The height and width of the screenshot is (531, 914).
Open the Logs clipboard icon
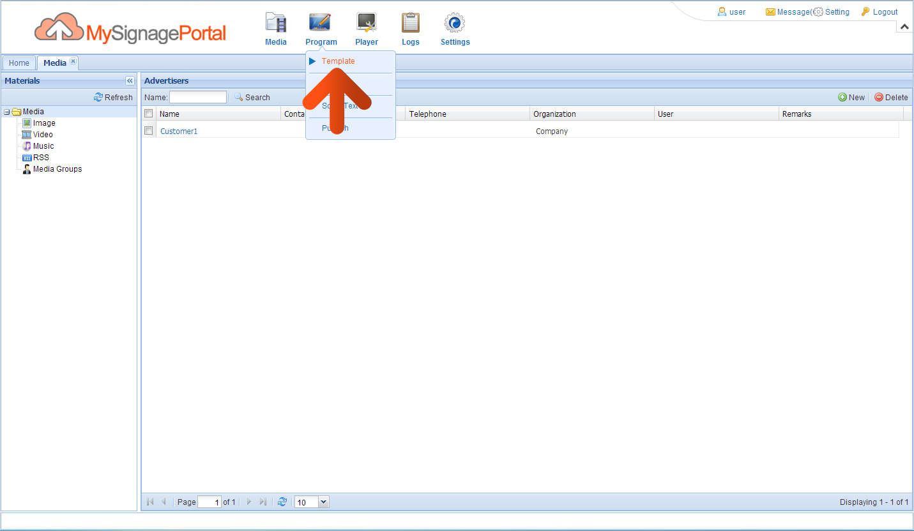pyautogui.click(x=410, y=23)
